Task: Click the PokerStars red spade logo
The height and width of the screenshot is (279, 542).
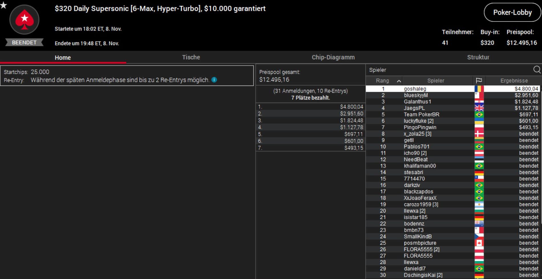Action: click(24, 19)
